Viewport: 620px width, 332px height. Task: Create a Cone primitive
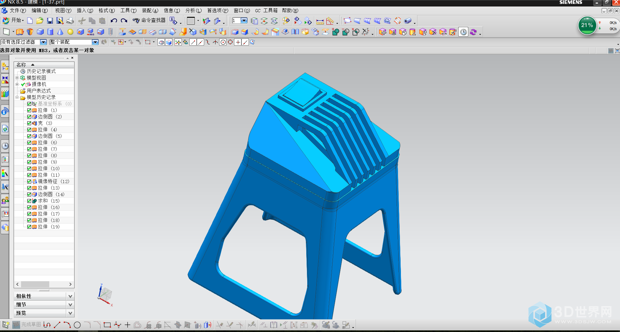[x=60, y=32]
